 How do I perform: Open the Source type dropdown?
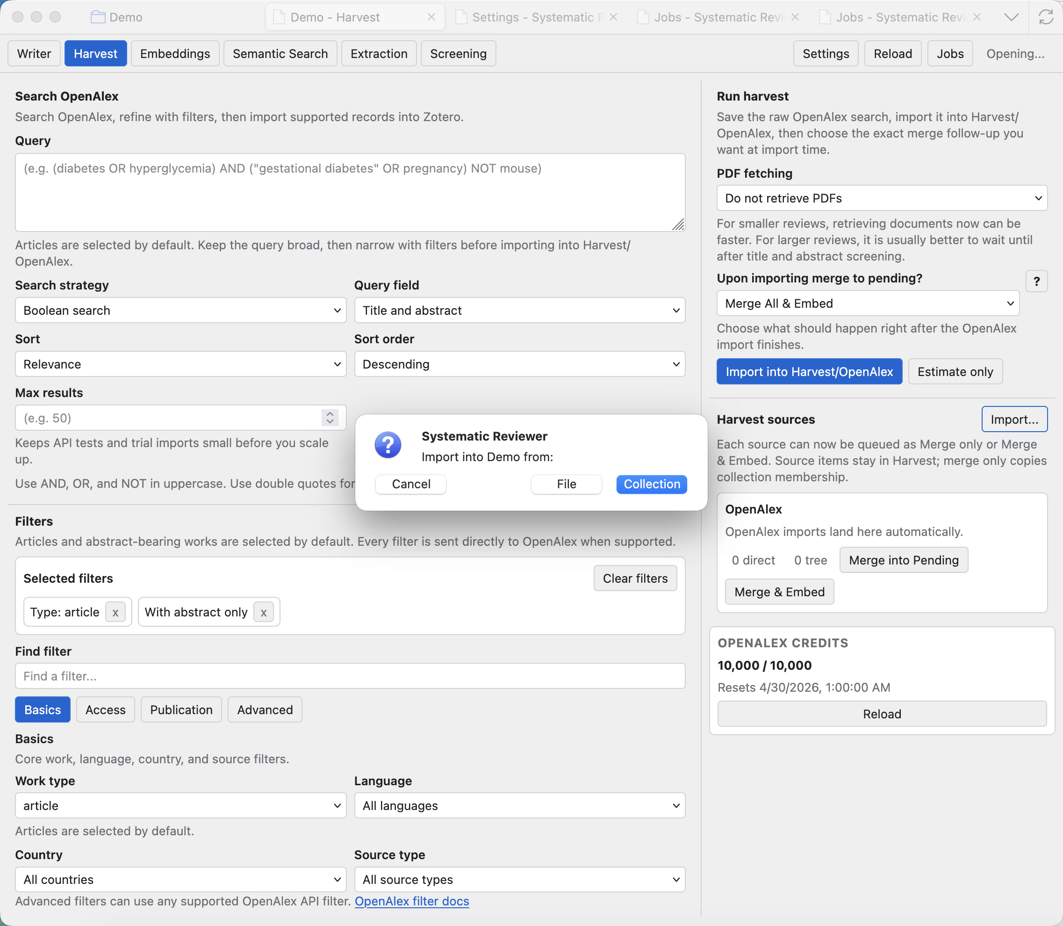click(520, 880)
